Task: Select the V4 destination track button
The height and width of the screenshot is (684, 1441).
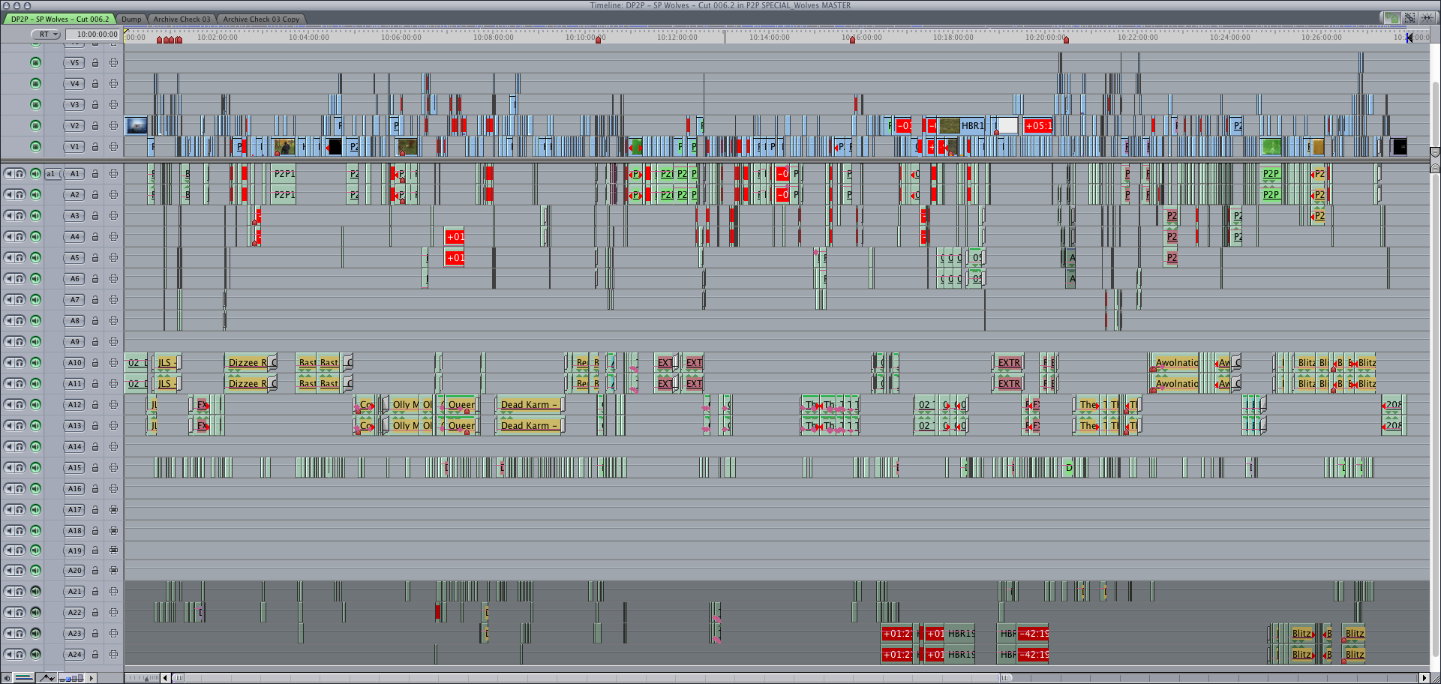Action: click(74, 84)
